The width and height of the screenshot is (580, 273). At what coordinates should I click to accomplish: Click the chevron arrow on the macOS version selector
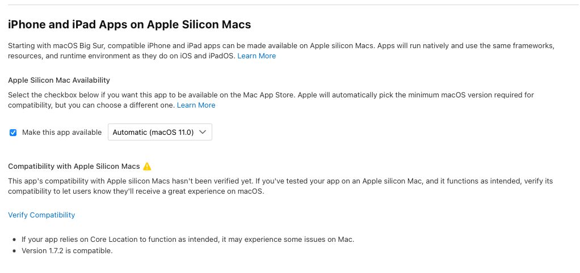pos(204,133)
